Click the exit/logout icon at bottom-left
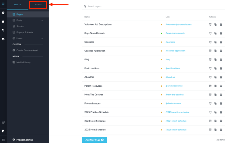 [x=3, y=140]
